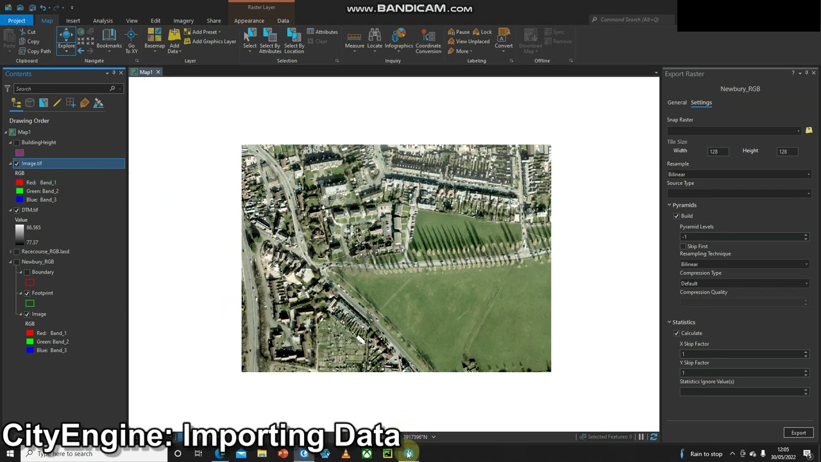821x462 pixels.
Task: Toggle Image.tif layer visibility
Action: 17,164
